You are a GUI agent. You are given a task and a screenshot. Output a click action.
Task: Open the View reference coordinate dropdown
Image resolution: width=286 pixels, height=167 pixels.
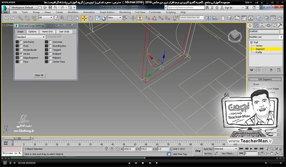pos(114,17)
